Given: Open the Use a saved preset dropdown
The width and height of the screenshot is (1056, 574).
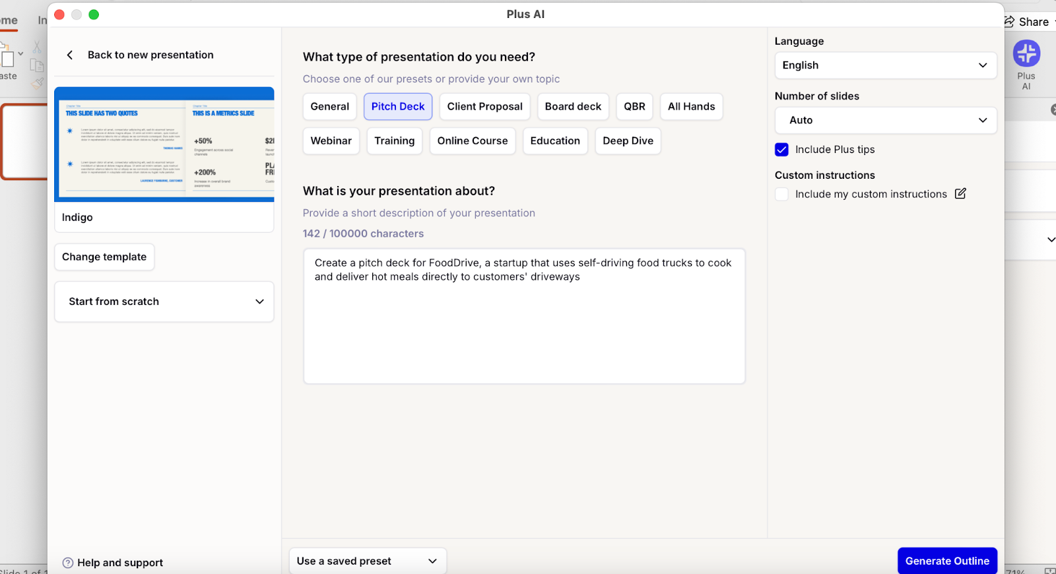Looking at the screenshot, I should click(x=368, y=561).
